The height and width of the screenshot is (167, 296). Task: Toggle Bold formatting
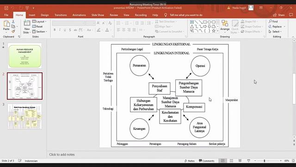[55, 30]
